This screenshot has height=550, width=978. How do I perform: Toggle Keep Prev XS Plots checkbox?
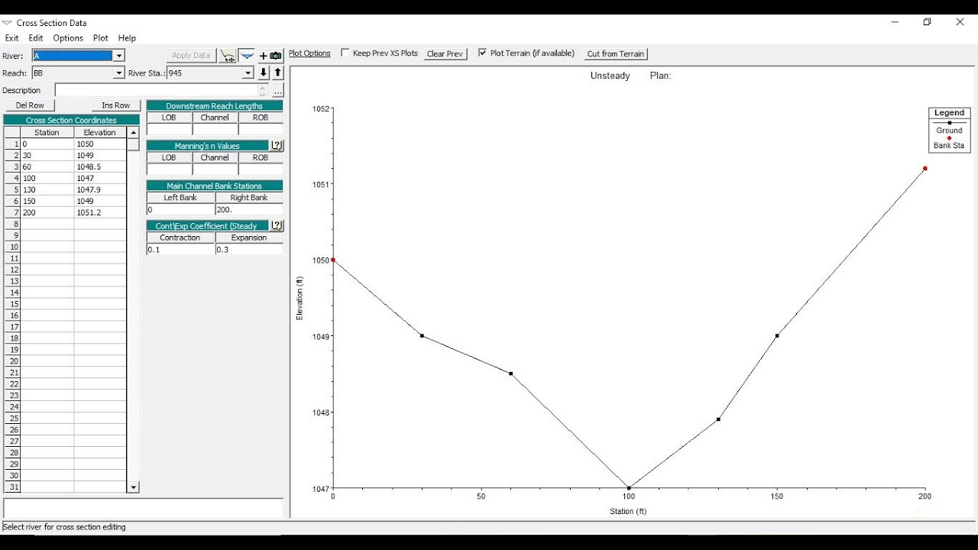(345, 53)
